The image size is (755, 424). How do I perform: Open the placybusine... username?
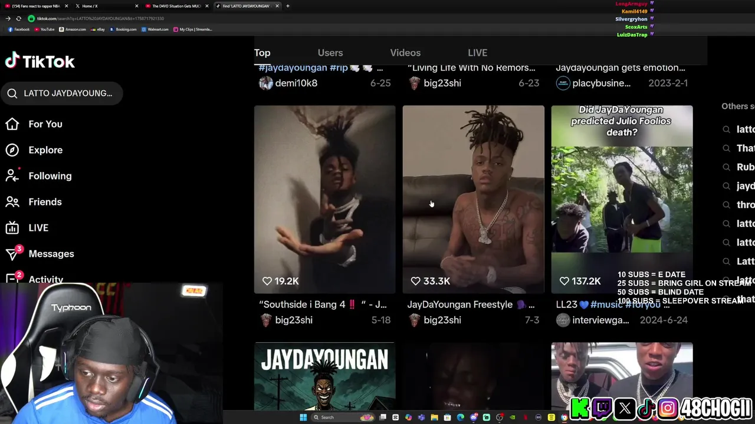click(602, 83)
